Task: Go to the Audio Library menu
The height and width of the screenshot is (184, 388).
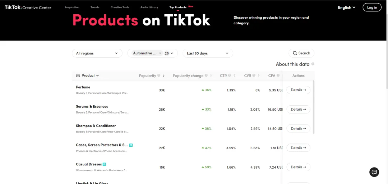Action: coord(149,8)
